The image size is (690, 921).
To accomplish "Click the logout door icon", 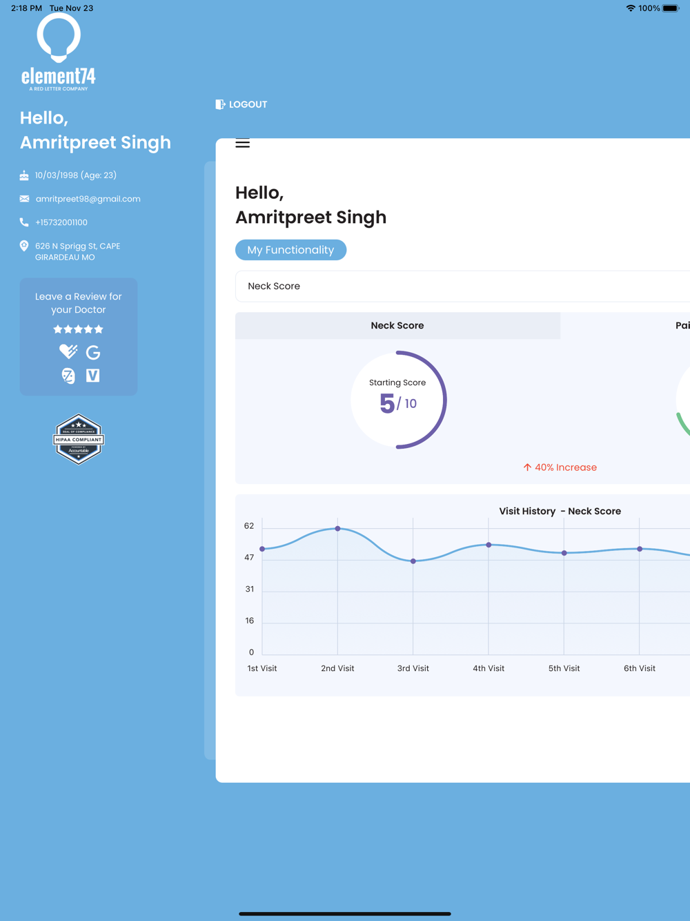I will pyautogui.click(x=220, y=104).
